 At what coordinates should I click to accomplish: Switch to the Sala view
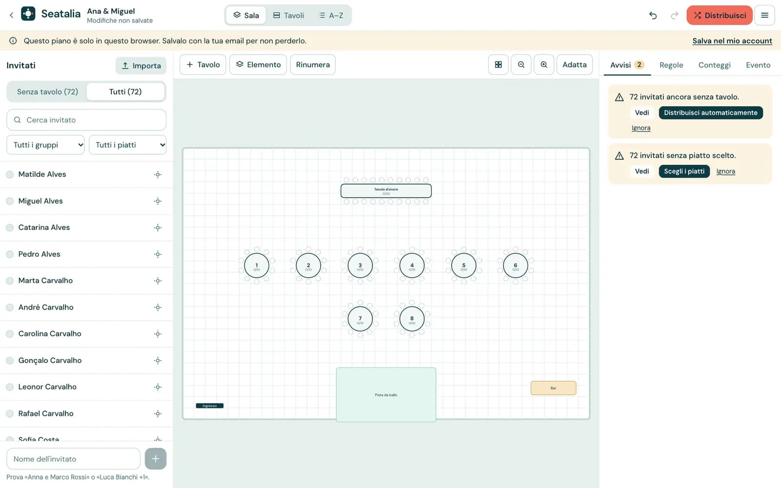[246, 15]
